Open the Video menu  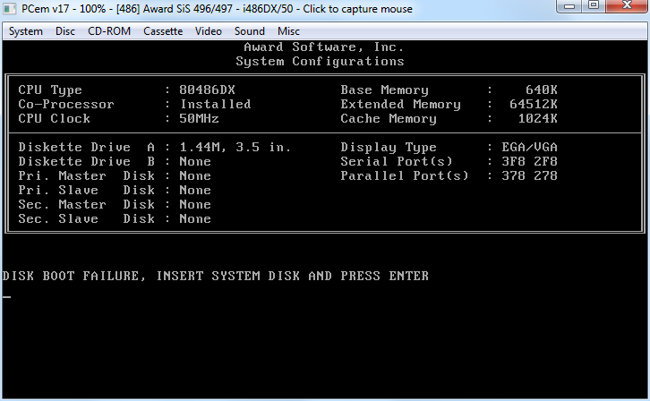tap(208, 31)
